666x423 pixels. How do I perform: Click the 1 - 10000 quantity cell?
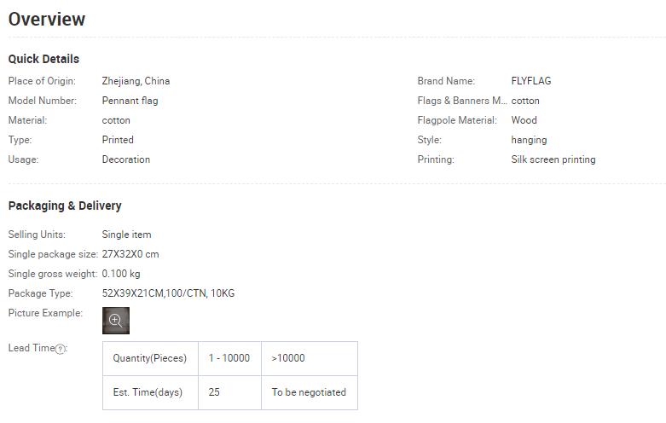coord(229,358)
